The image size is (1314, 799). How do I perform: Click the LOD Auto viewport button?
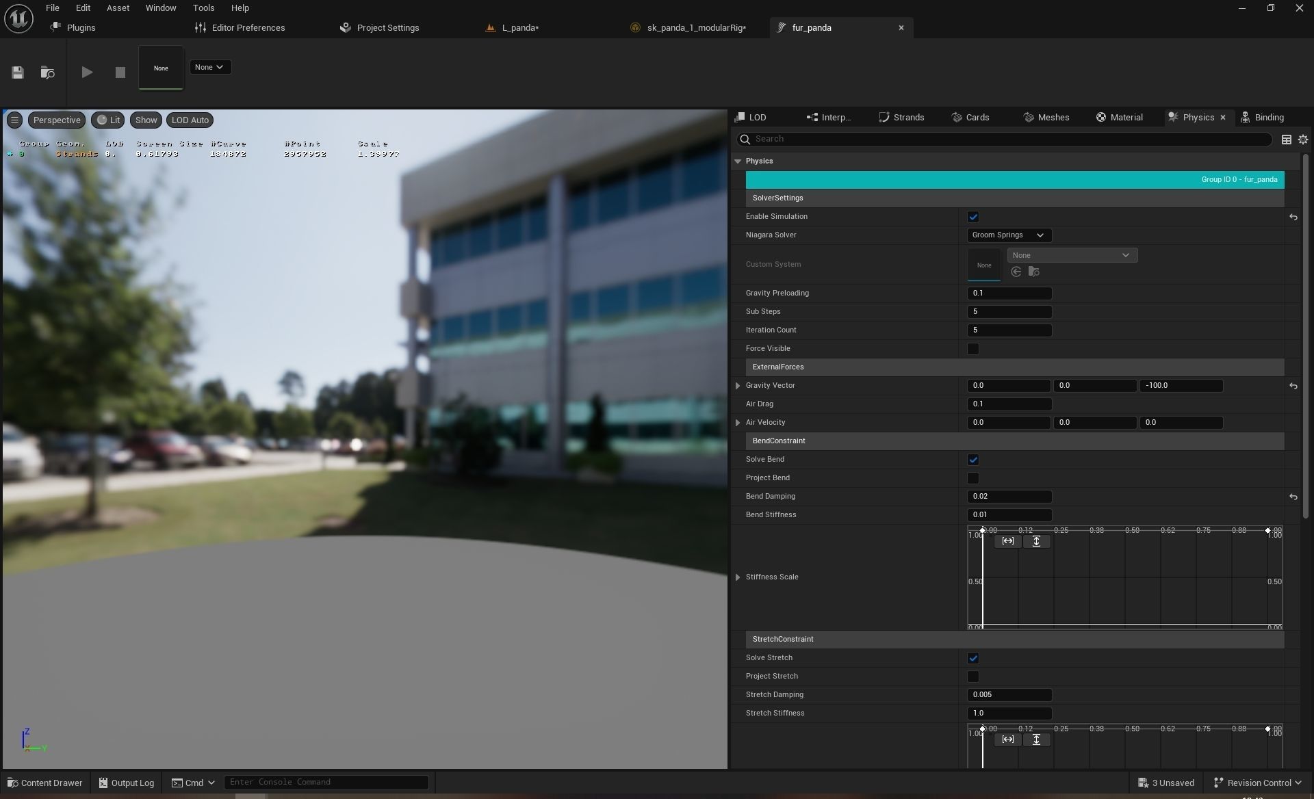click(190, 120)
